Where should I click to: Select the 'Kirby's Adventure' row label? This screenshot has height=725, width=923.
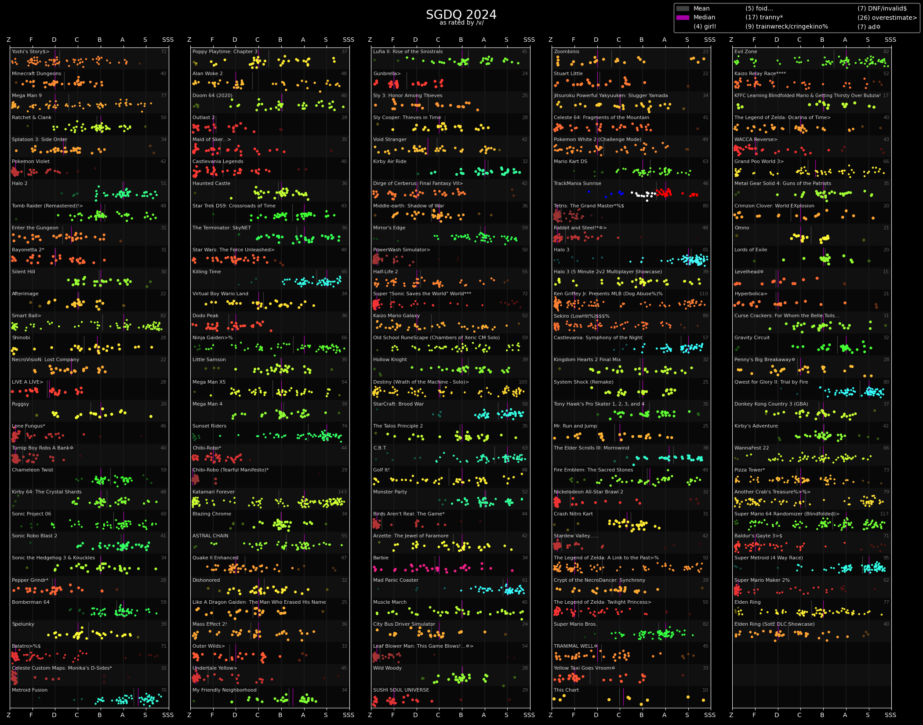coord(756,426)
